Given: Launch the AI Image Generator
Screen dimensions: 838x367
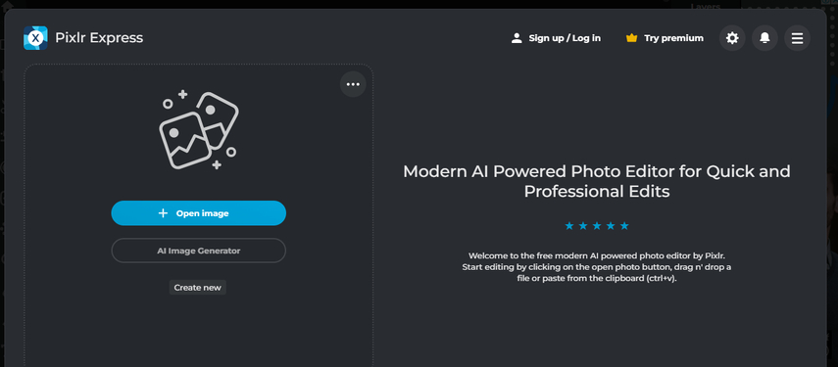Looking at the screenshot, I should (199, 251).
